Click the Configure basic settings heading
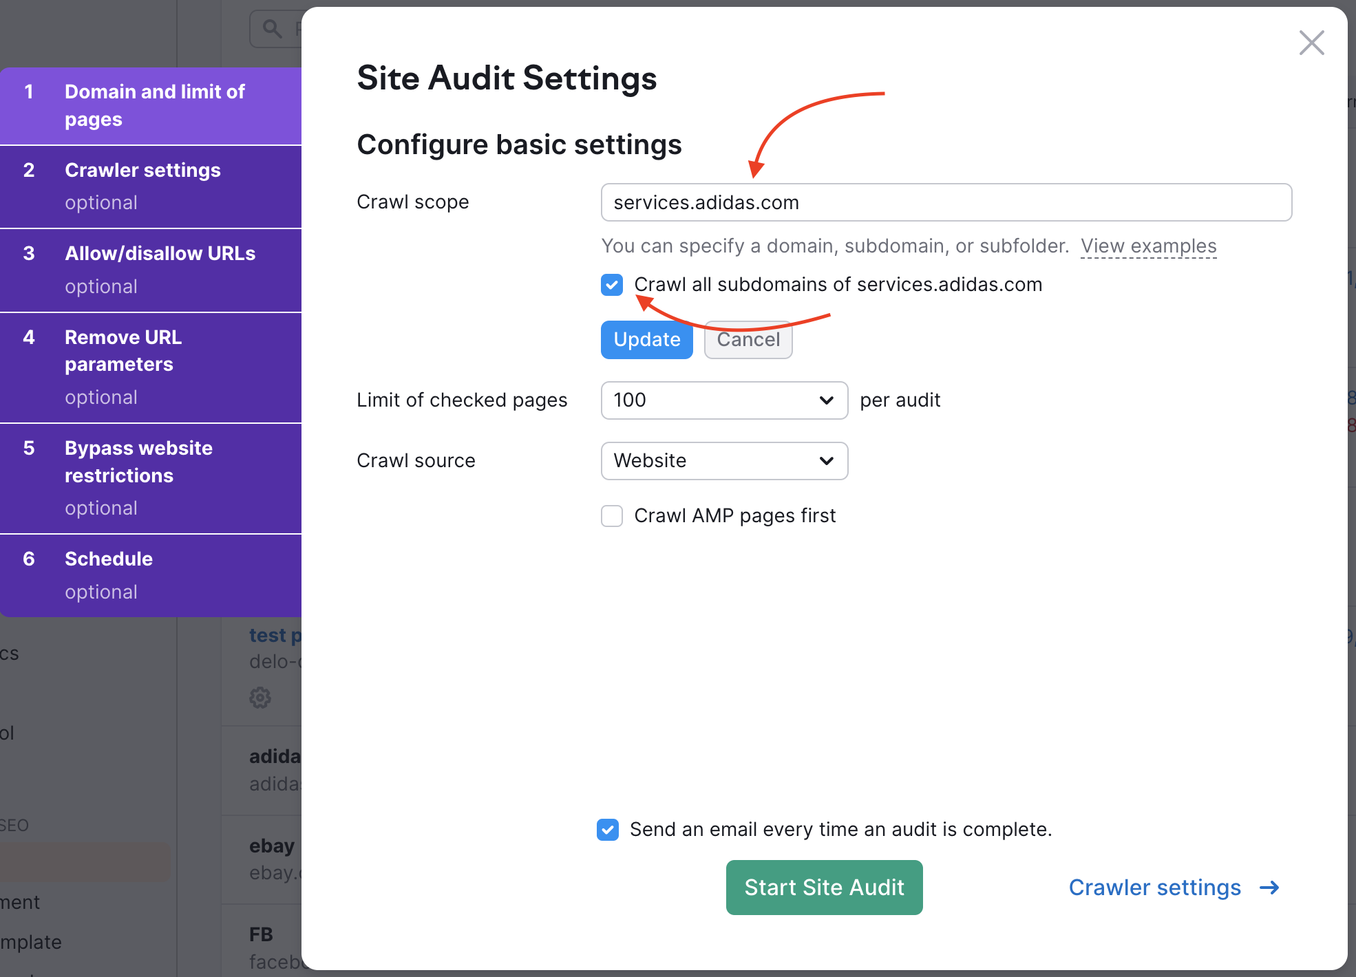The height and width of the screenshot is (977, 1356). 519,144
